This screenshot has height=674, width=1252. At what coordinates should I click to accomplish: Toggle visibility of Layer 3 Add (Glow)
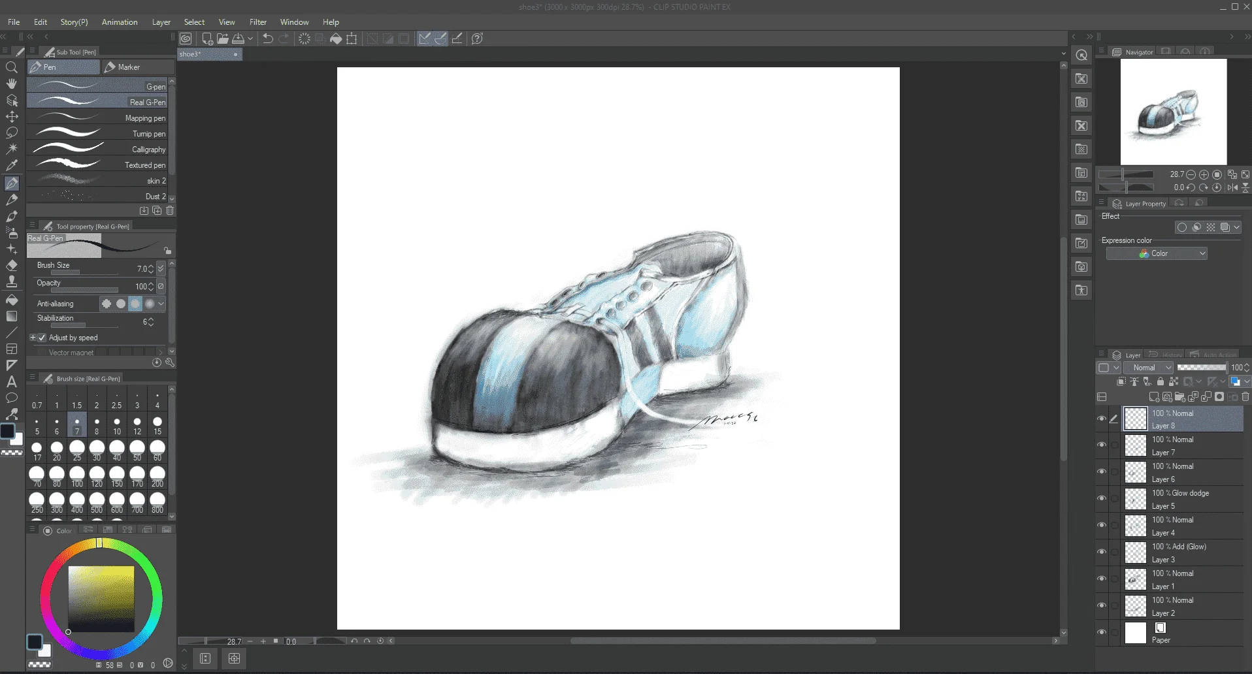[x=1102, y=553]
